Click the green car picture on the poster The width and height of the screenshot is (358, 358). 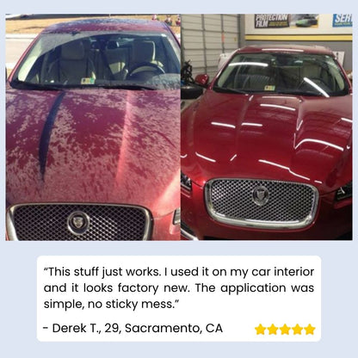click(x=306, y=22)
